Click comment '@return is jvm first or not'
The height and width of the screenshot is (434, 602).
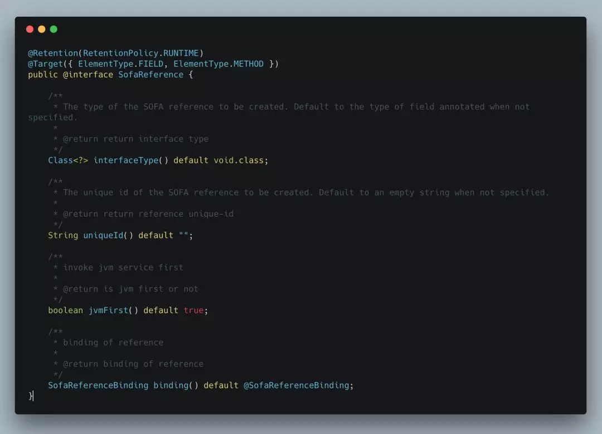(x=130, y=289)
